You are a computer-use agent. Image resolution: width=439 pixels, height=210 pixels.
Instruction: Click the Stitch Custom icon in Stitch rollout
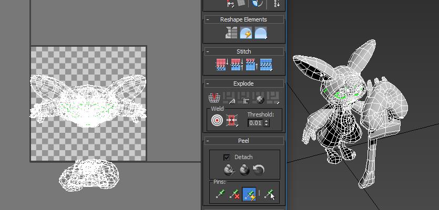pyautogui.click(x=266, y=65)
